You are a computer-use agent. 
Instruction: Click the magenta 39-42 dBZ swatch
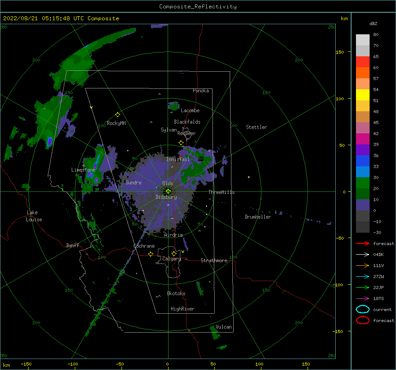click(x=363, y=139)
